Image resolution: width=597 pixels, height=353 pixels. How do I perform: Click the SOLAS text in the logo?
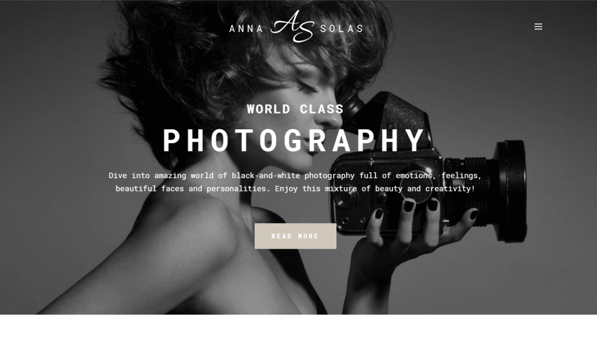[x=342, y=29]
